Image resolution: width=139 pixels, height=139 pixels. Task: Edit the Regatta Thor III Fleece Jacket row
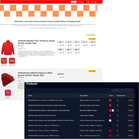(x=130, y=100)
